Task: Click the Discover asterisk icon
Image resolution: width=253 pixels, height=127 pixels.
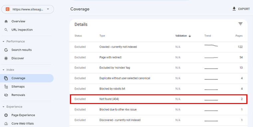Action: coord(6,58)
